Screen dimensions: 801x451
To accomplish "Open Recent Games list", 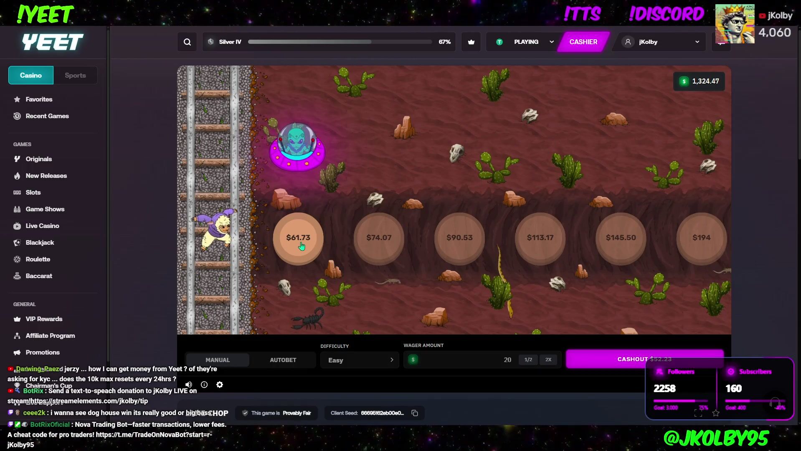I will [x=47, y=116].
